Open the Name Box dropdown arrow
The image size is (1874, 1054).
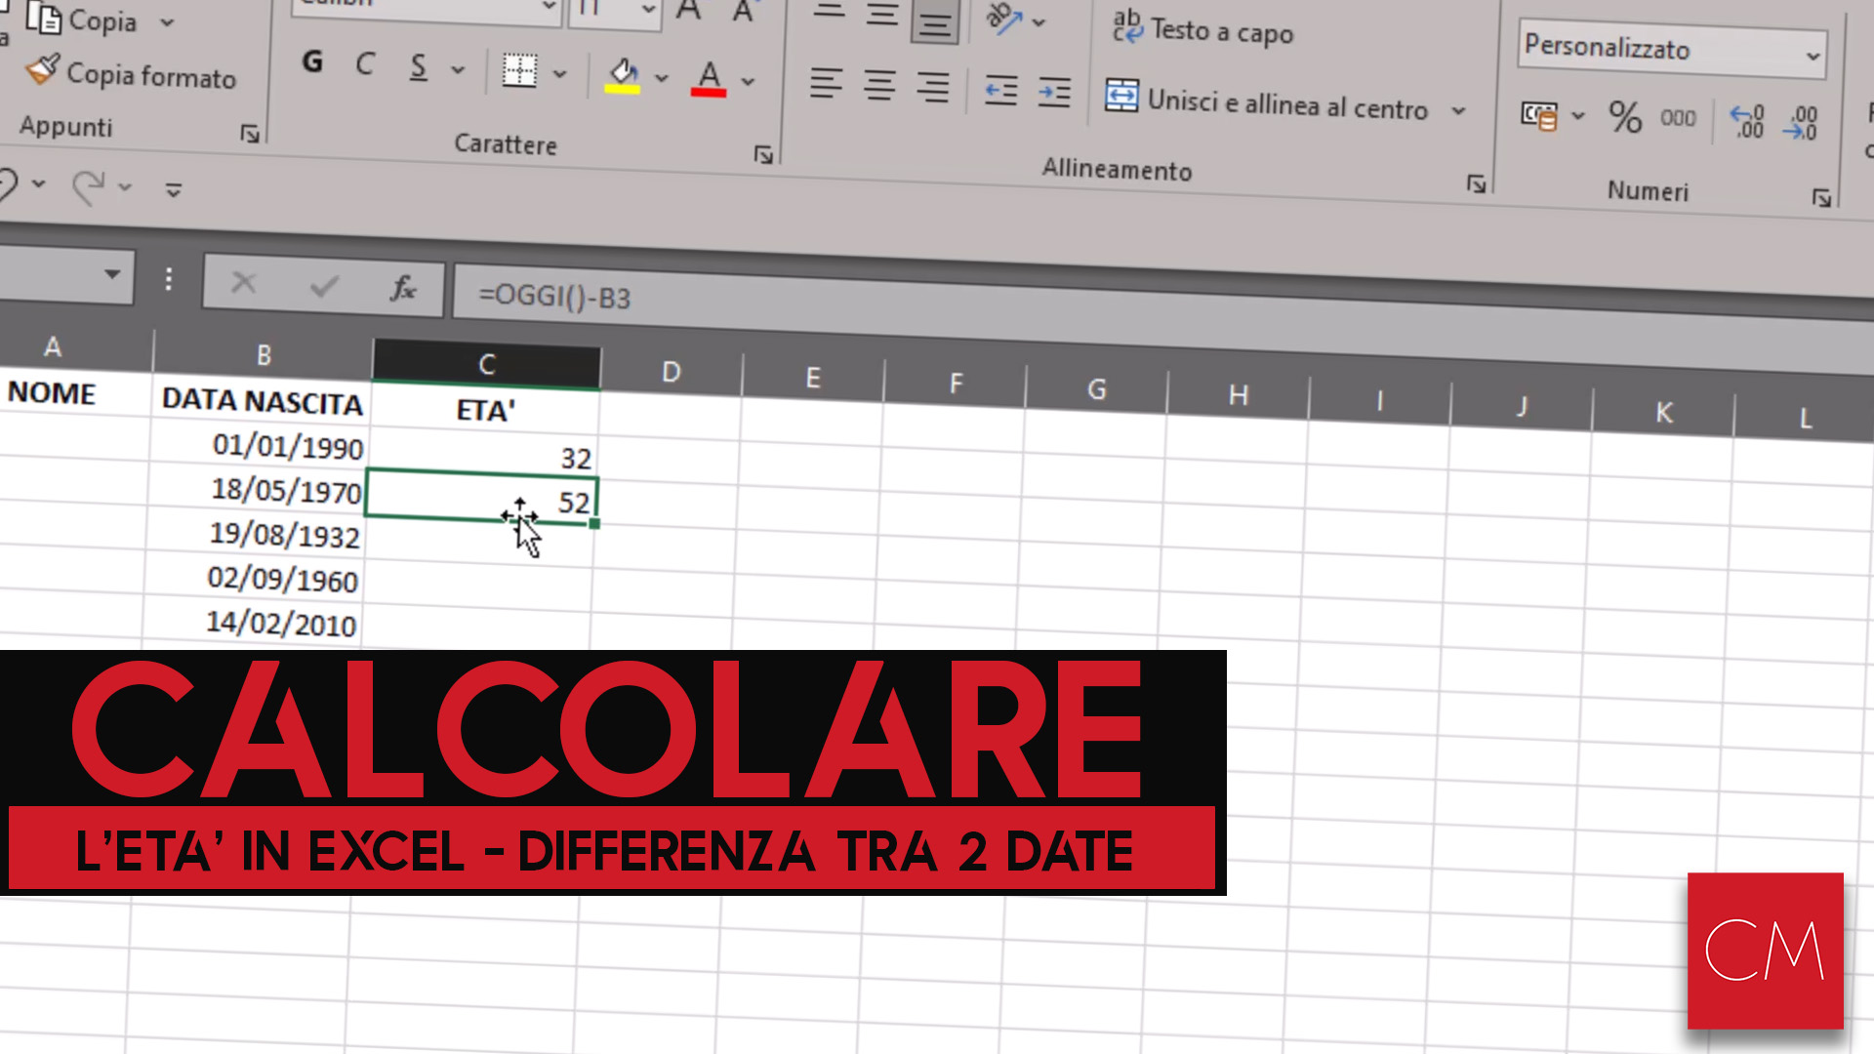112,274
